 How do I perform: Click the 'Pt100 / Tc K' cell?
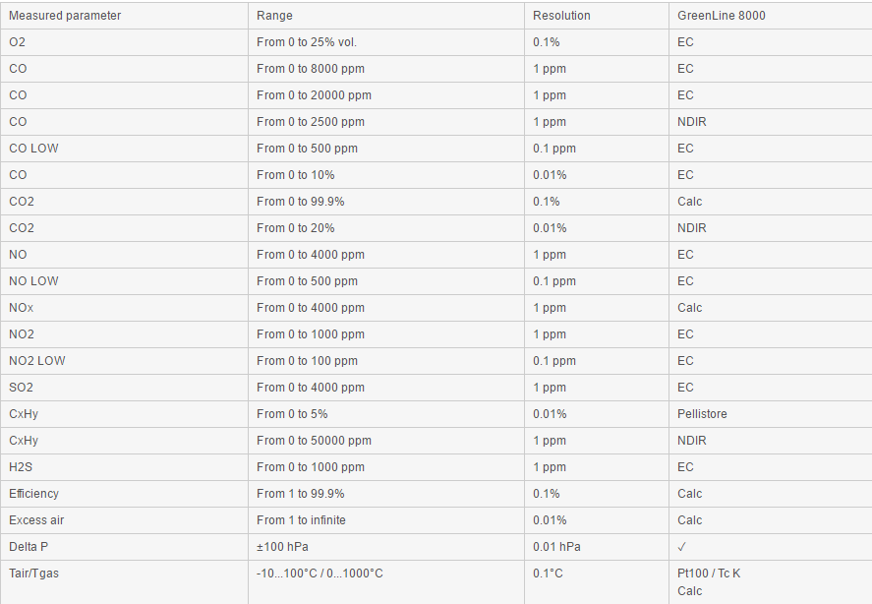coord(709,574)
